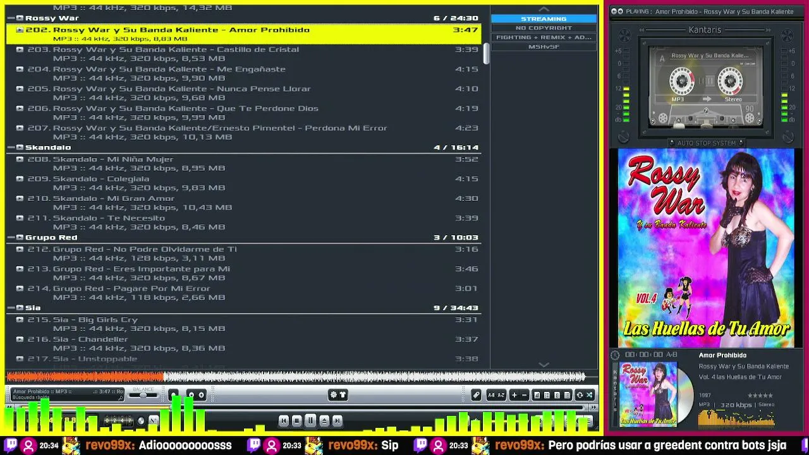Click the Grupo Red group header name
The image size is (809, 455).
51,238
